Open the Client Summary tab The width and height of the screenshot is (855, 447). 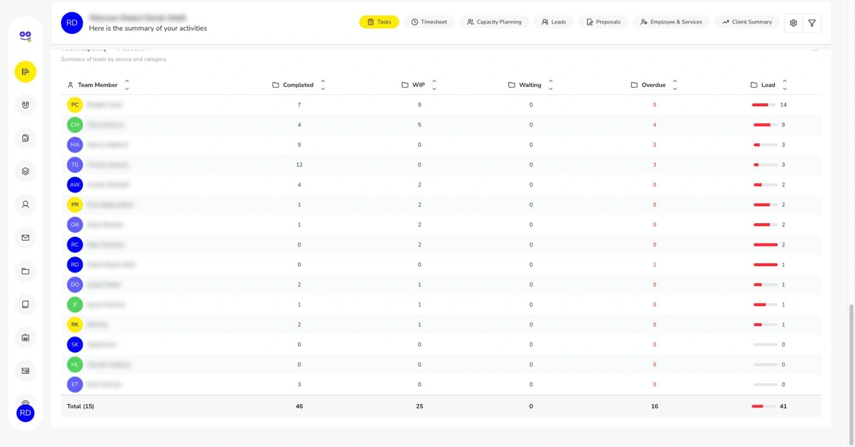(747, 22)
